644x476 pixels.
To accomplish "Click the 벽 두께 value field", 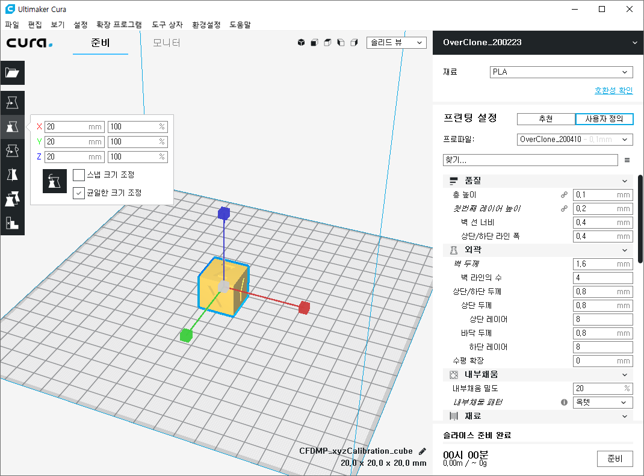I will tap(602, 264).
